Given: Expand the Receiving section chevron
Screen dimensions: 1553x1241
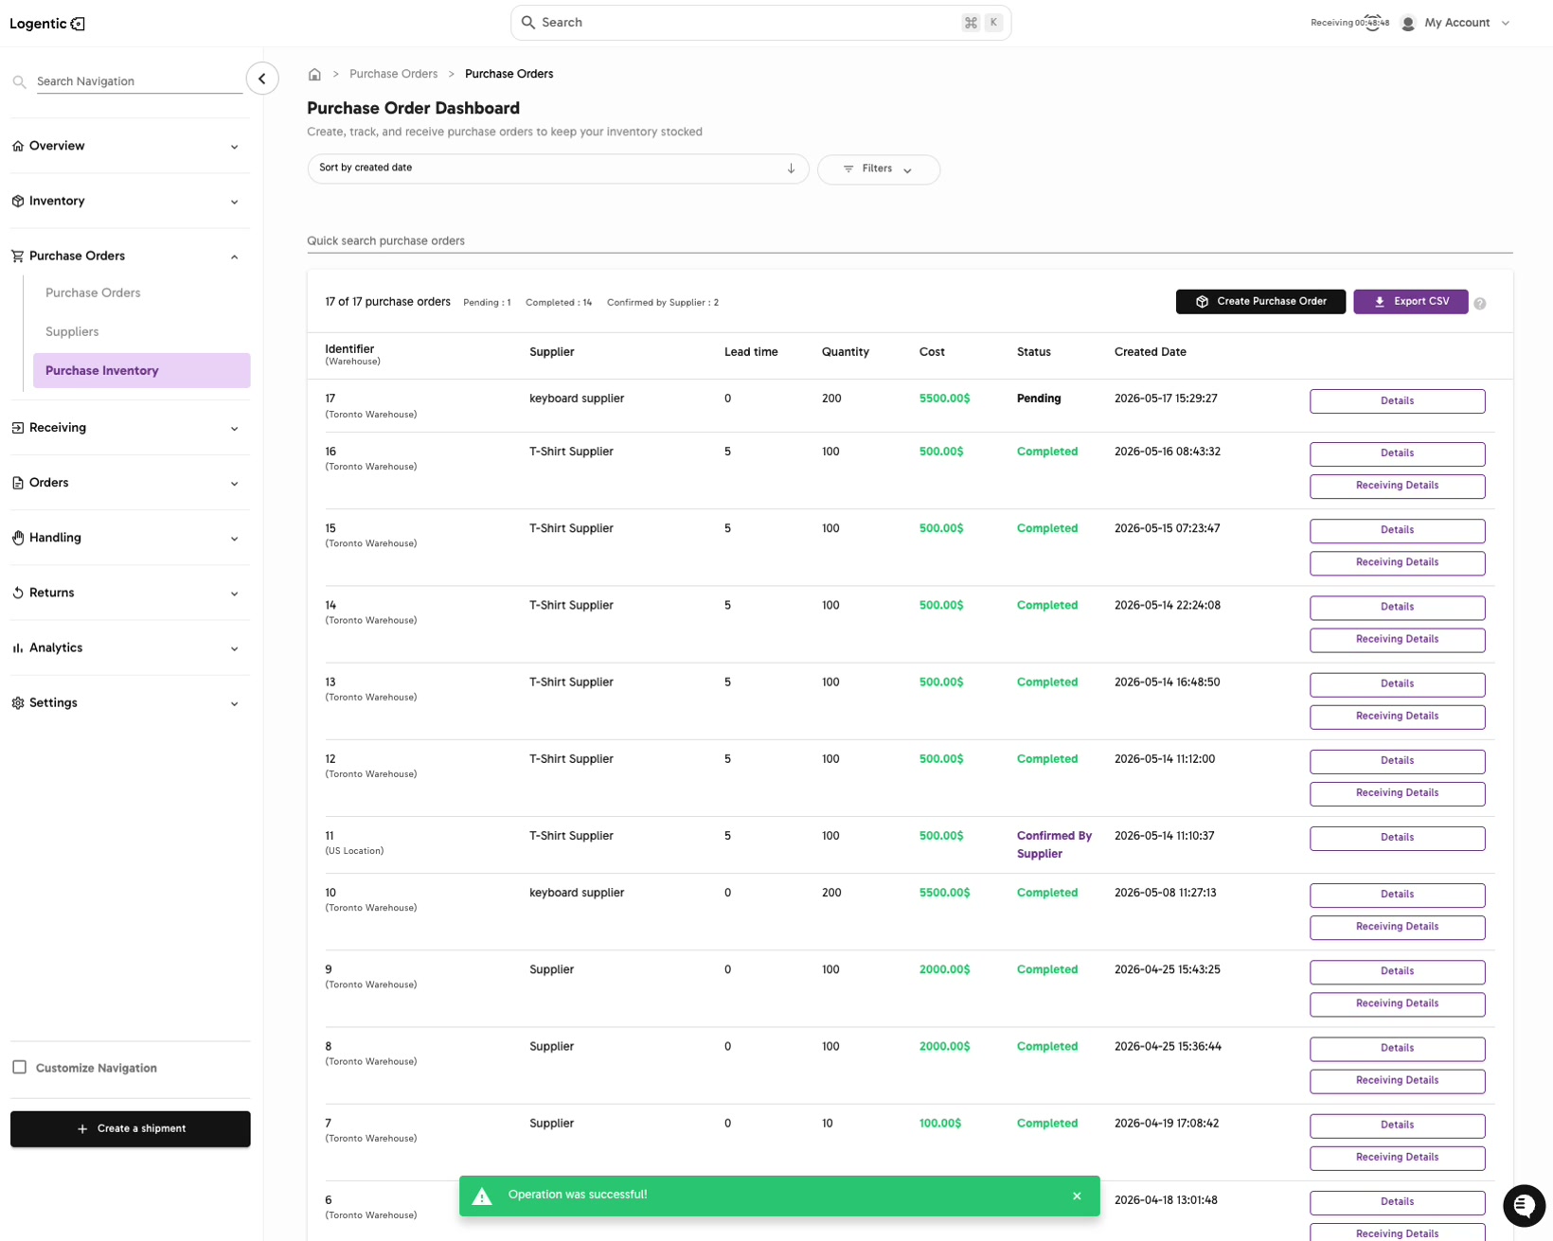Looking at the screenshot, I should 234,429.
